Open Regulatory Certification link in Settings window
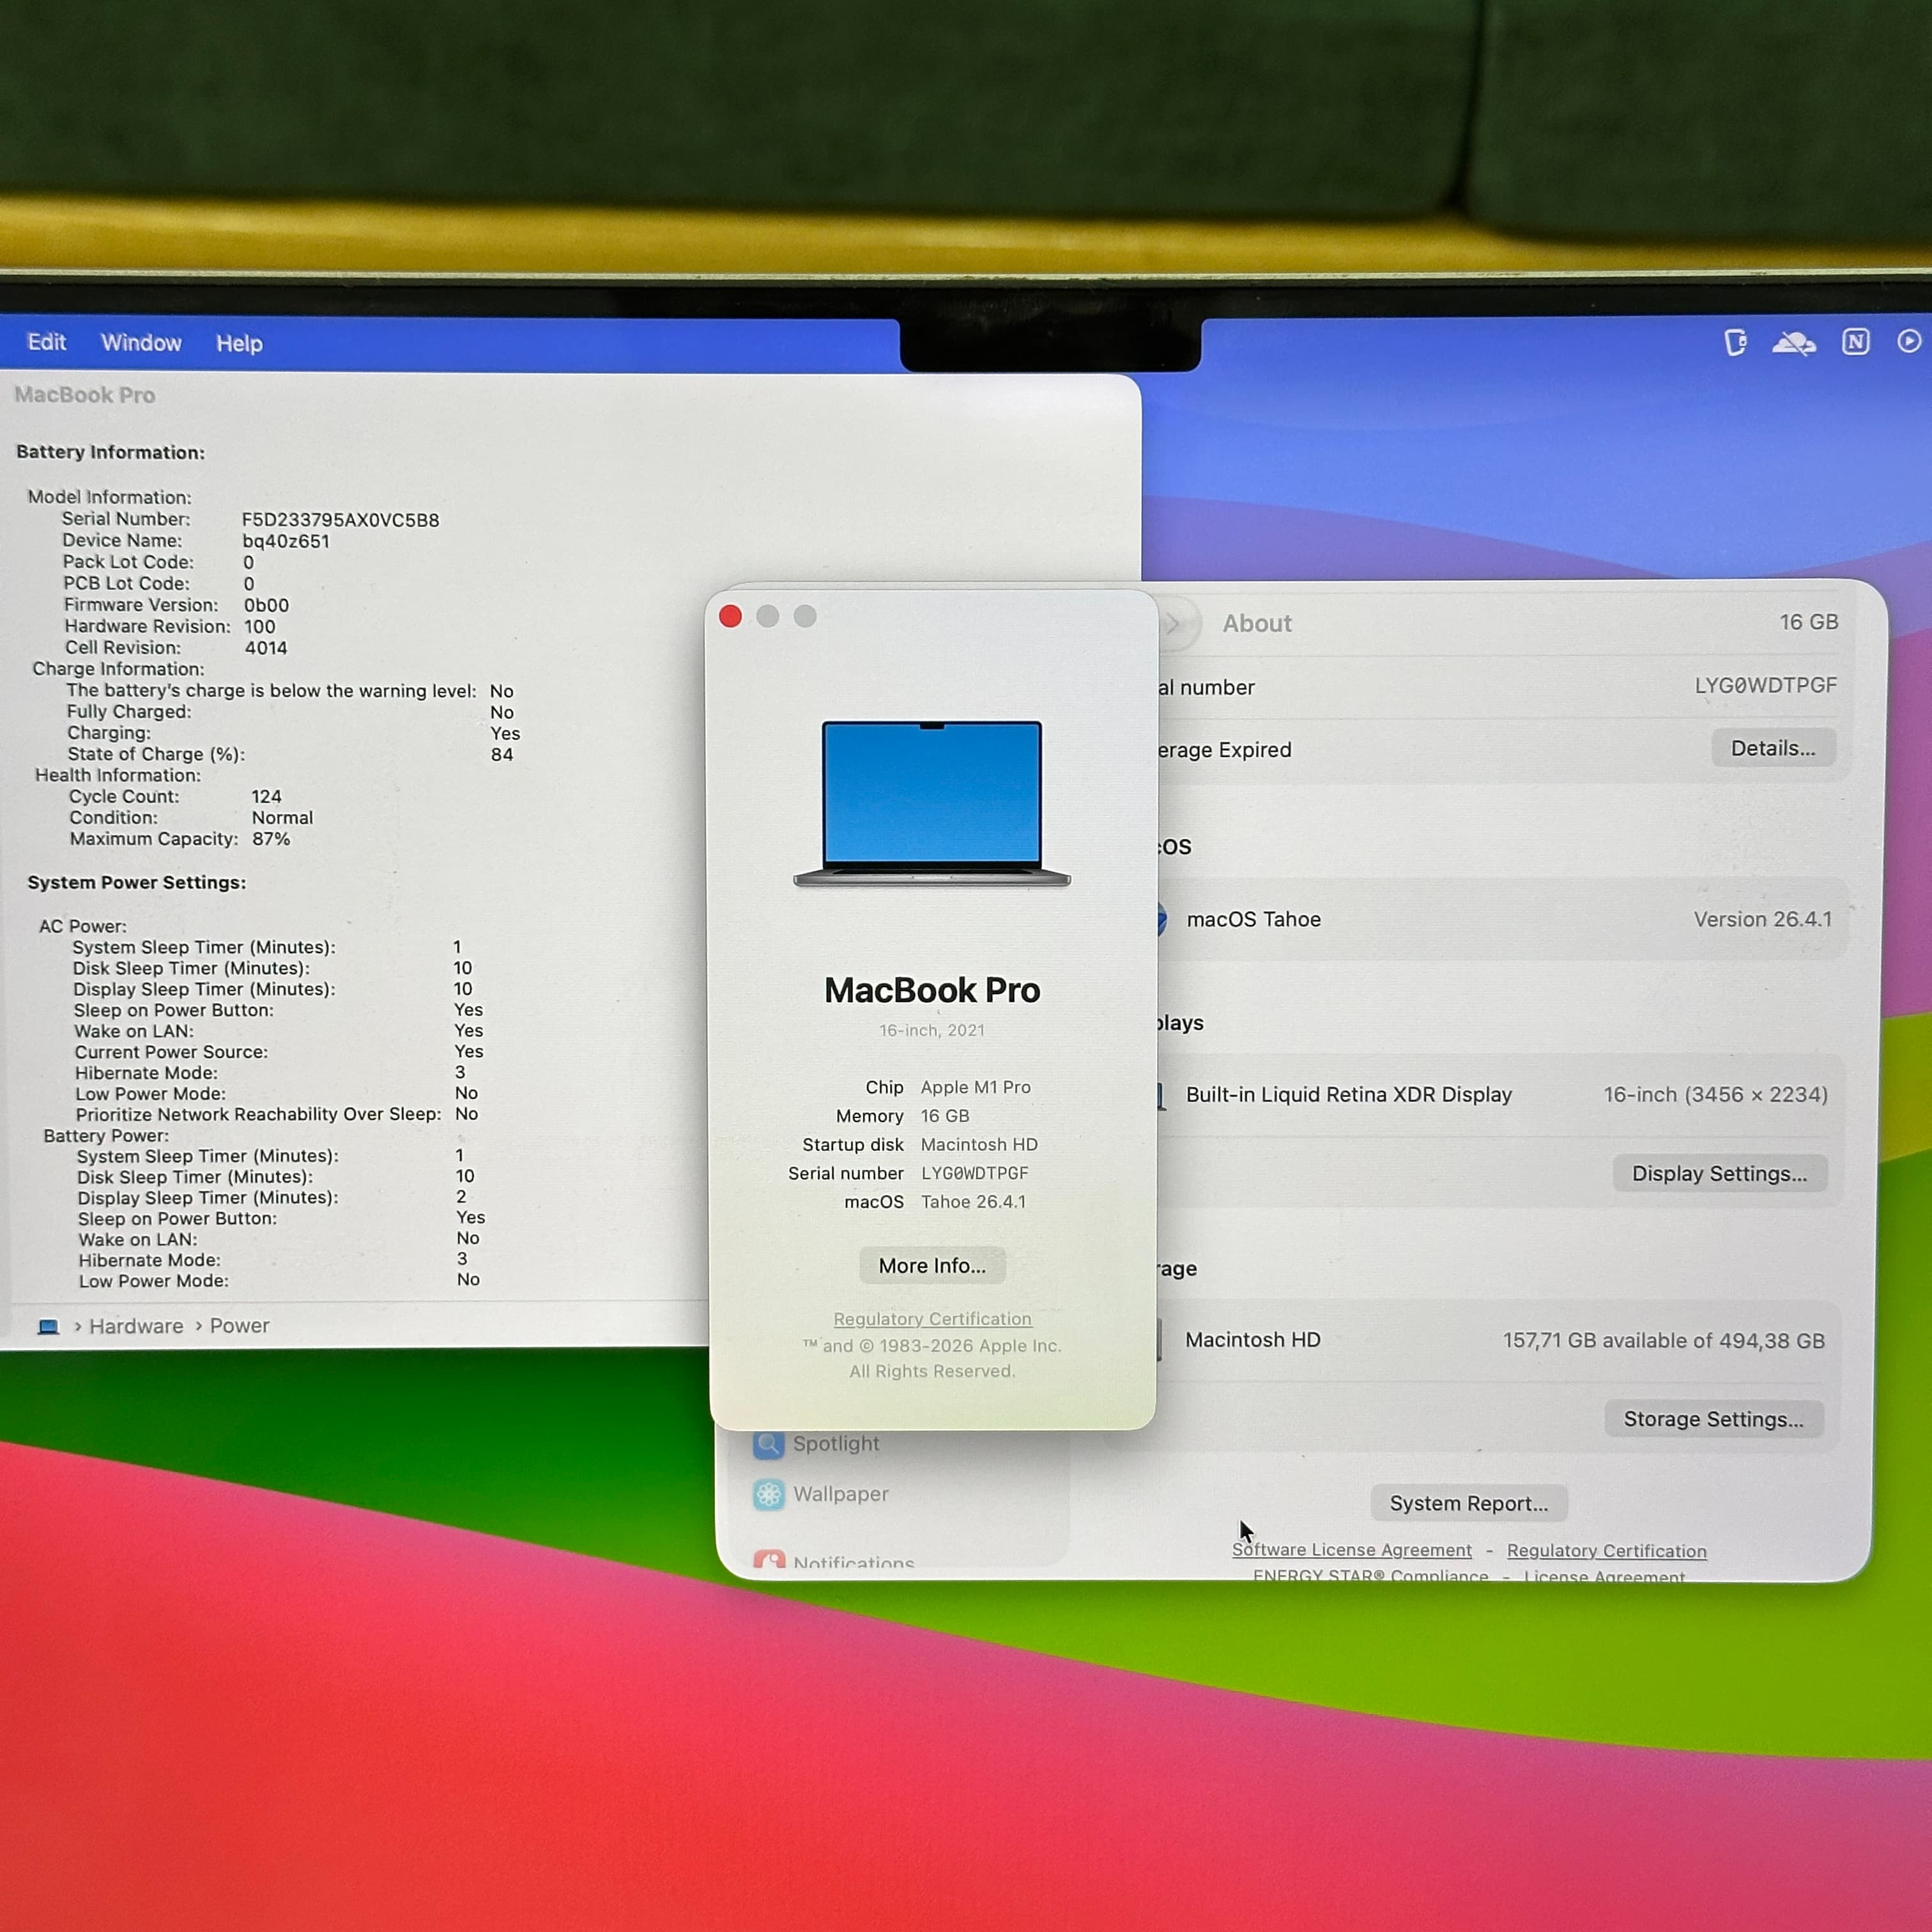The height and width of the screenshot is (1932, 1932). [1606, 1550]
